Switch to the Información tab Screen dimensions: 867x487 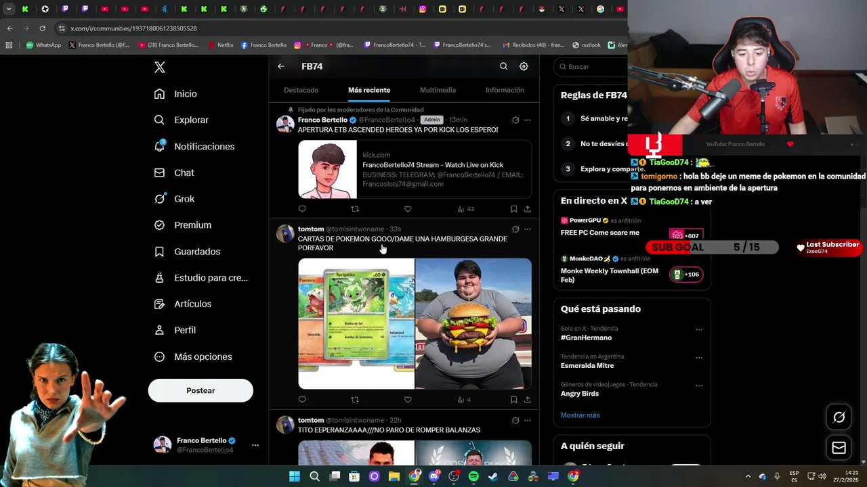[505, 90]
